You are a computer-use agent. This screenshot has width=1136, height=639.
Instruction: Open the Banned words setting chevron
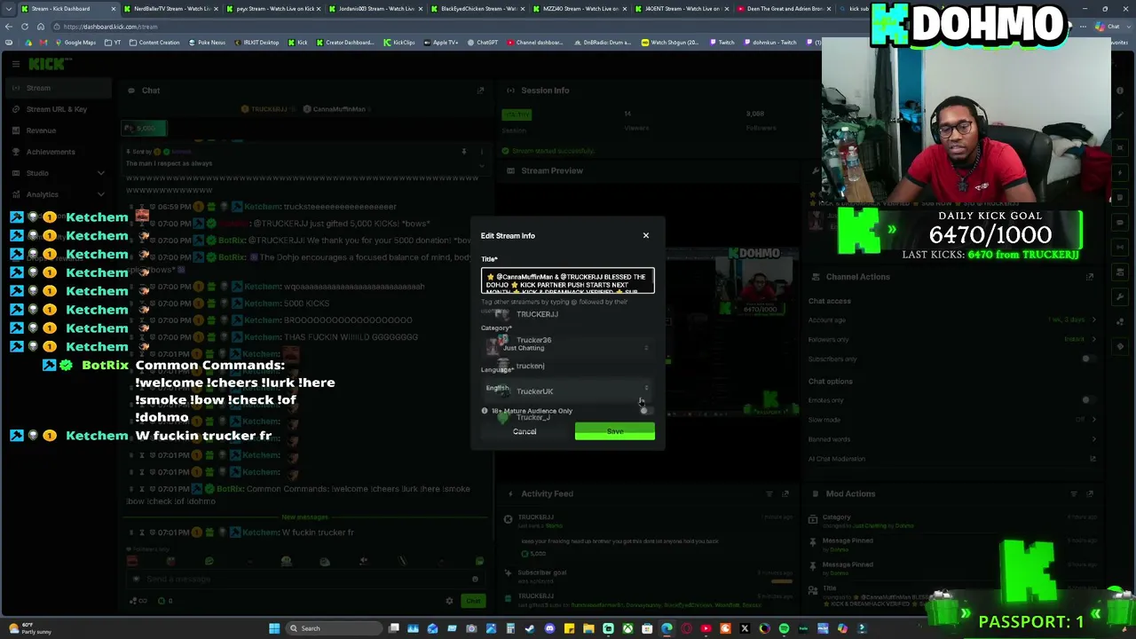pos(1093,439)
